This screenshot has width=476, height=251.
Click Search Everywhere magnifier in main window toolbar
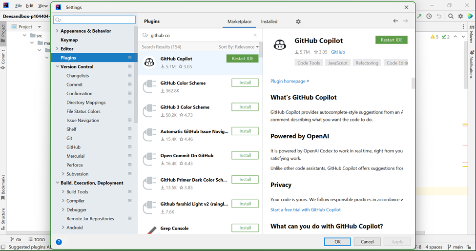click(451, 16)
